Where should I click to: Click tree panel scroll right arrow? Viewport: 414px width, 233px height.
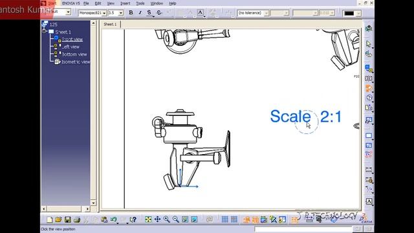pyautogui.click(x=88, y=208)
